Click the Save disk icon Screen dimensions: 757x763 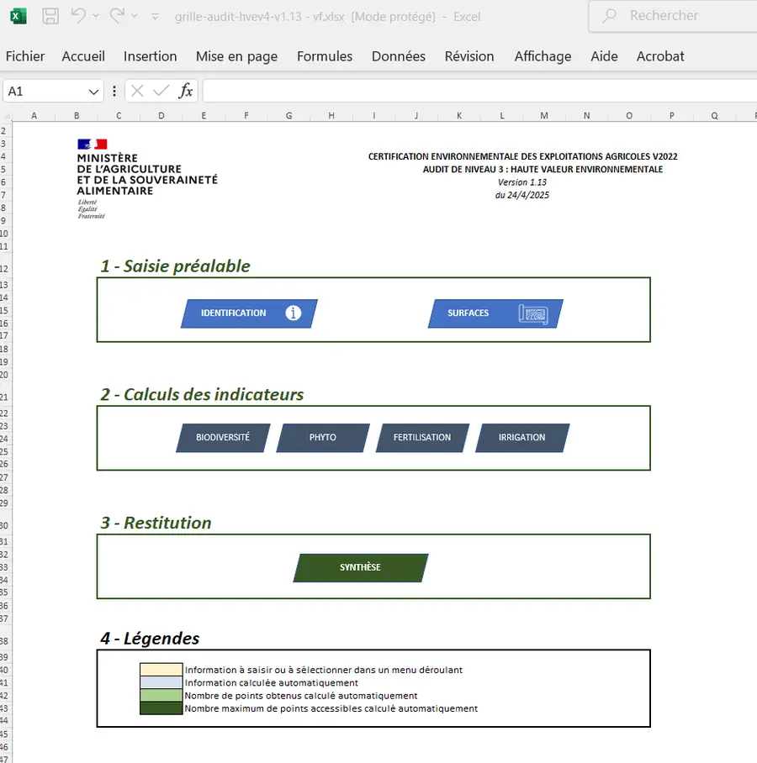point(50,16)
